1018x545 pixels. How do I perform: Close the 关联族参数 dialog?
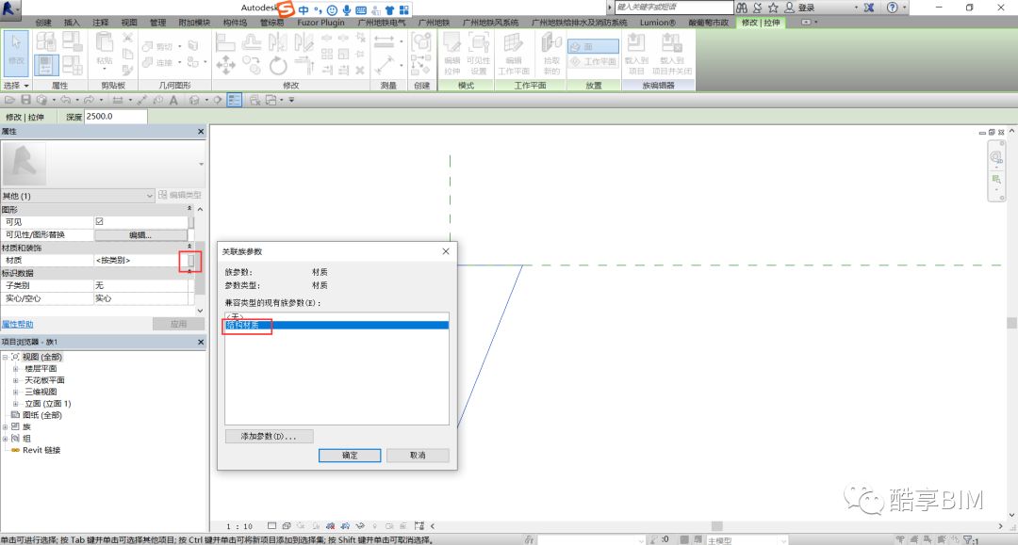tap(446, 251)
